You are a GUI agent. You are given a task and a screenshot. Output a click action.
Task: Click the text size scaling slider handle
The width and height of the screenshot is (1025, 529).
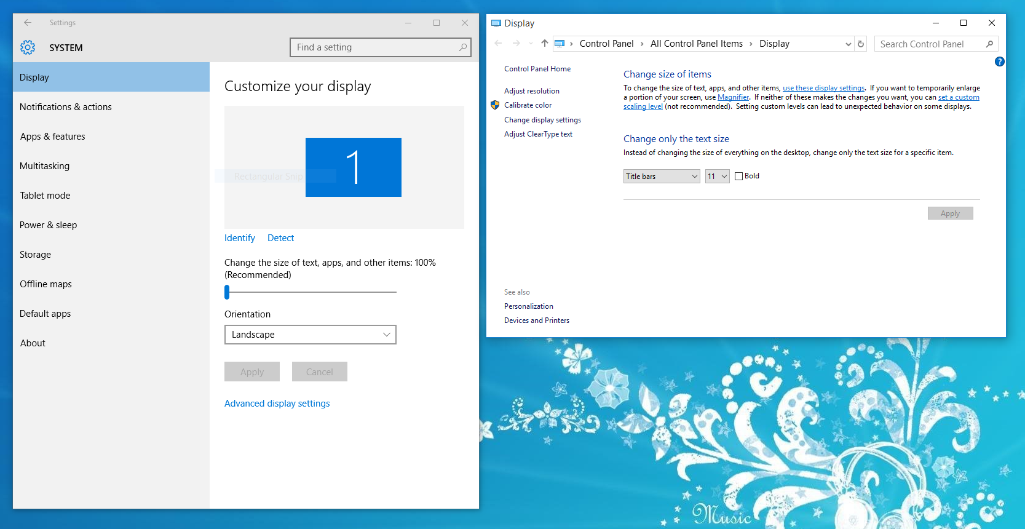[227, 292]
